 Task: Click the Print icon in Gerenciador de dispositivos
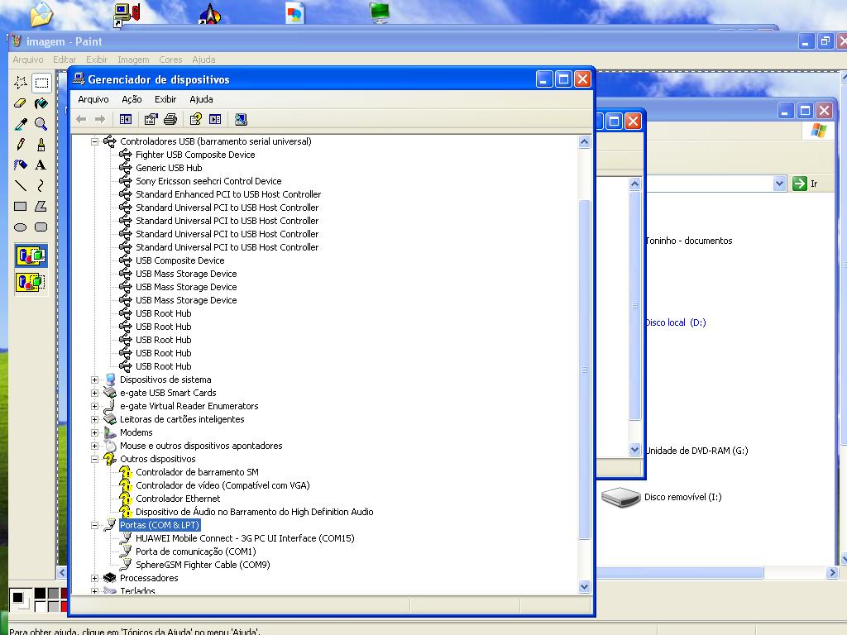[170, 119]
